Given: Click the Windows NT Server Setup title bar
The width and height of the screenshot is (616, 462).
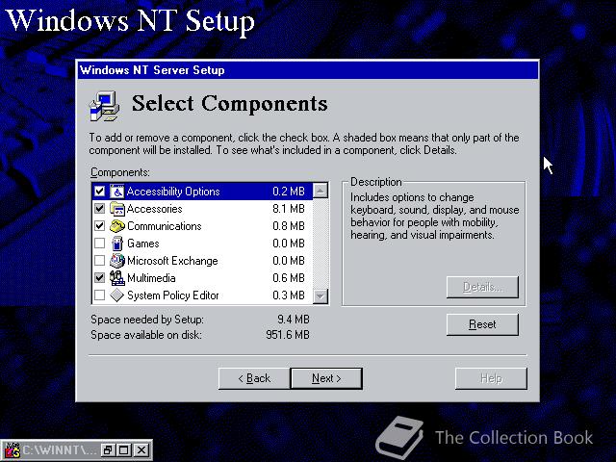Looking at the screenshot, I should pyautogui.click(x=308, y=70).
